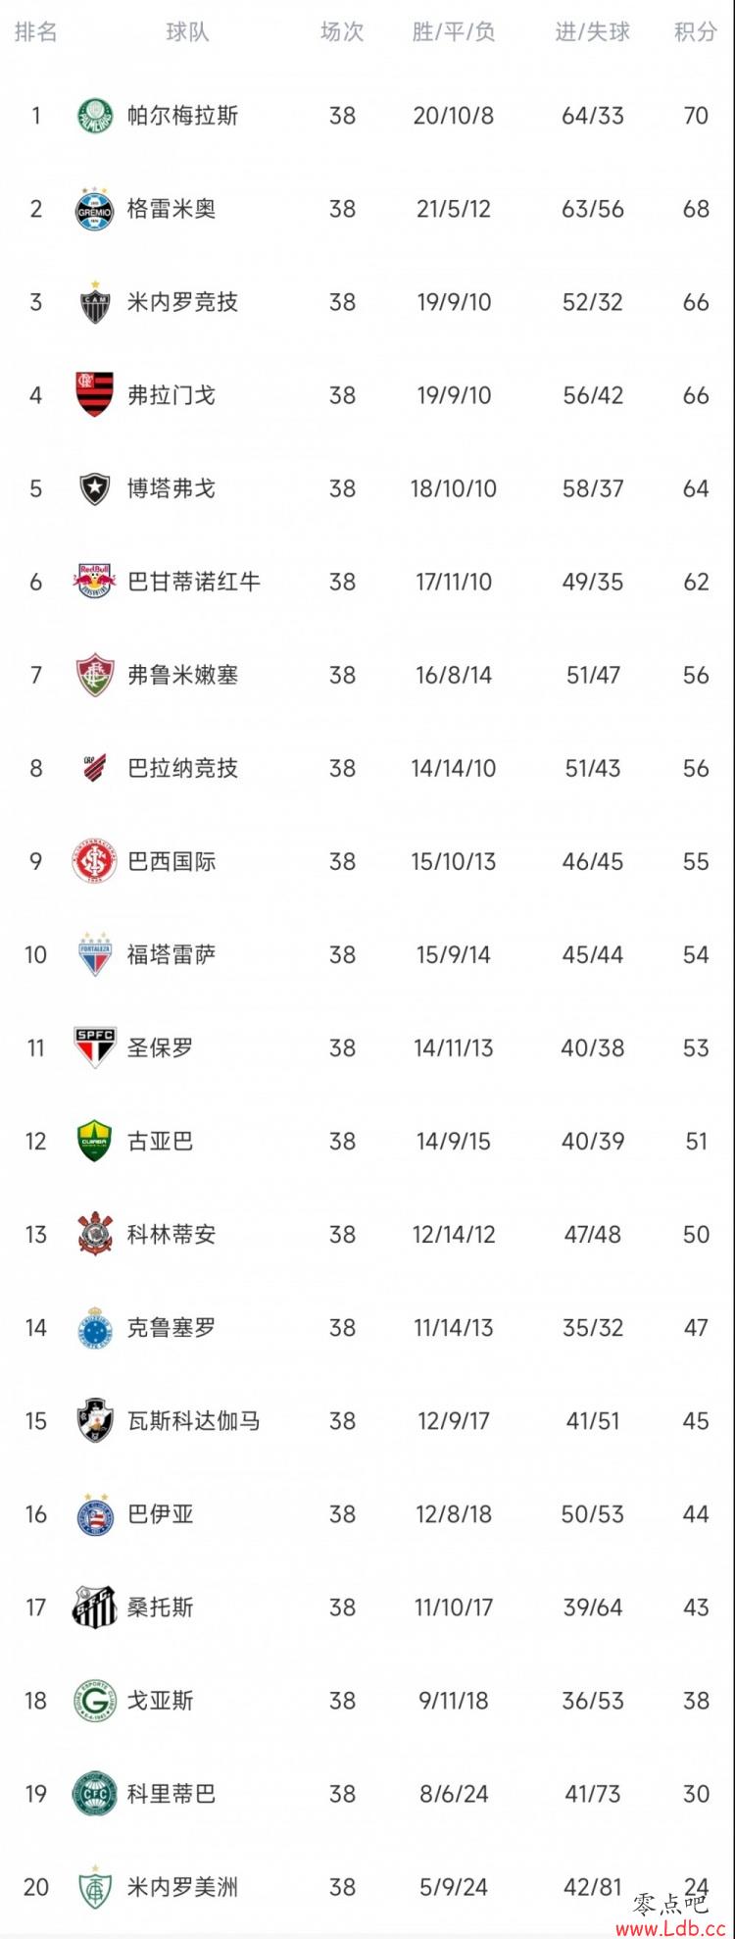Click the 进/失球 goals column header
Viewport: 735px width, 1939px height.
coord(593,32)
